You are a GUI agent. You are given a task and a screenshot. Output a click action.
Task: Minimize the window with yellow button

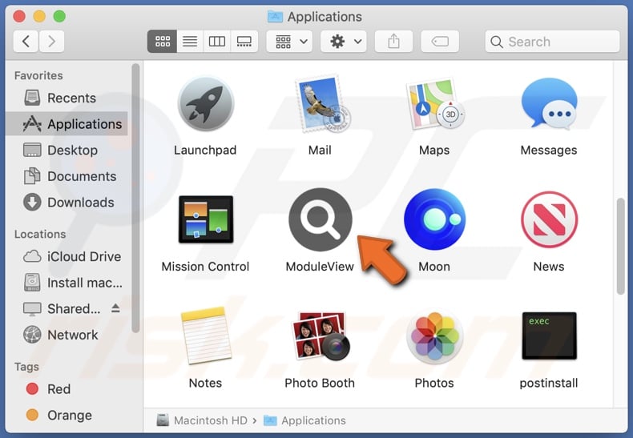39,16
